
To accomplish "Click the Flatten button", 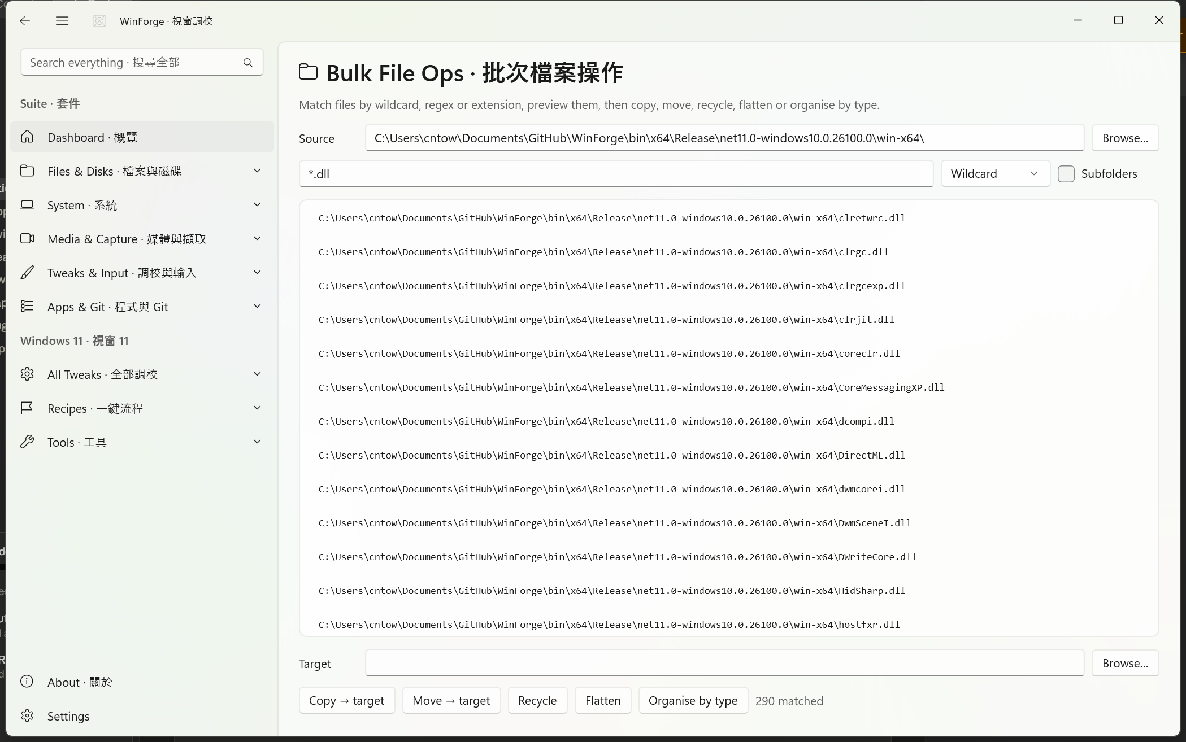I will tap(603, 700).
